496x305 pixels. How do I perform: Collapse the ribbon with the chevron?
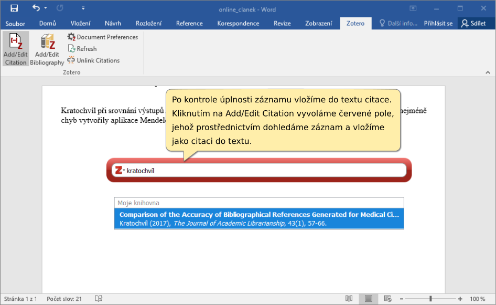(x=488, y=72)
